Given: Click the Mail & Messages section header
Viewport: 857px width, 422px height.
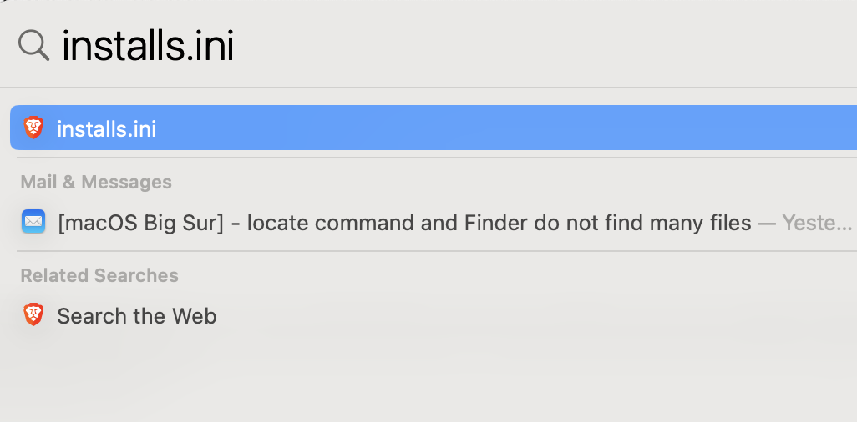Looking at the screenshot, I should click(x=96, y=182).
